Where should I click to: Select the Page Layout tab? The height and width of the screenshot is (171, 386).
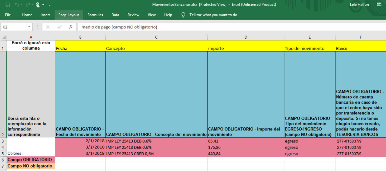click(69, 15)
